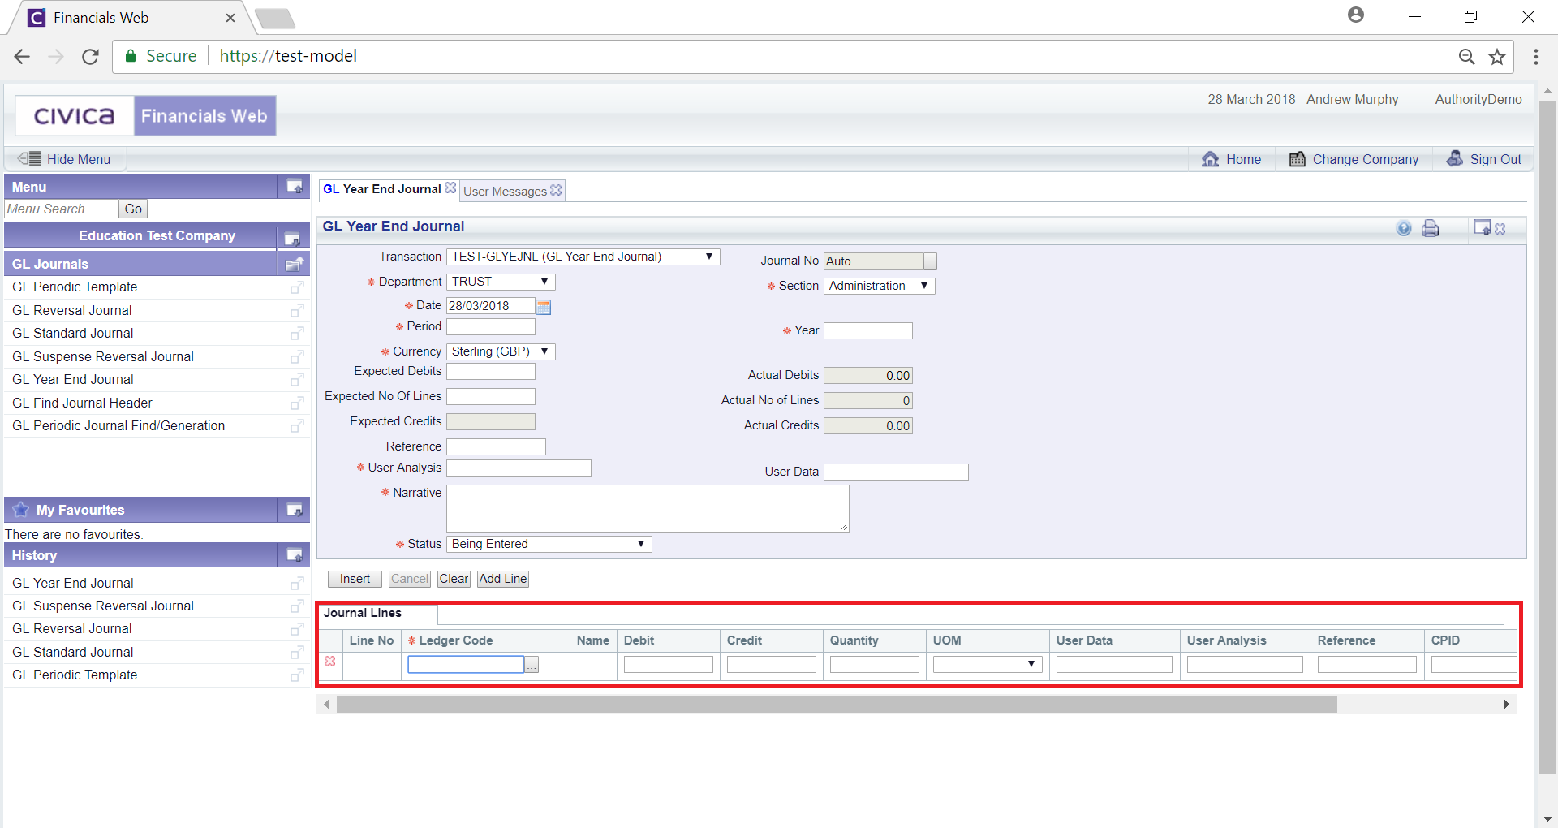Print the GL Year End Journal form
Viewport: 1558px width, 828px height.
click(1430, 228)
